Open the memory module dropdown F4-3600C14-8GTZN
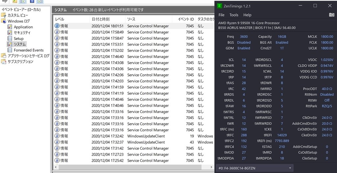The image size is (337, 173). [x=254, y=168]
